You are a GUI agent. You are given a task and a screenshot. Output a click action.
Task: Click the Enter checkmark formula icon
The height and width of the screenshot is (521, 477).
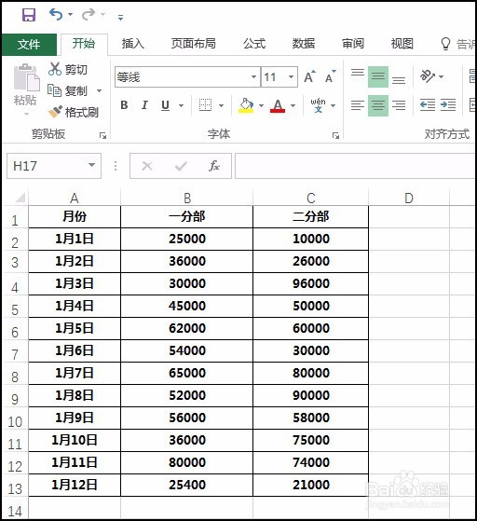tap(181, 166)
